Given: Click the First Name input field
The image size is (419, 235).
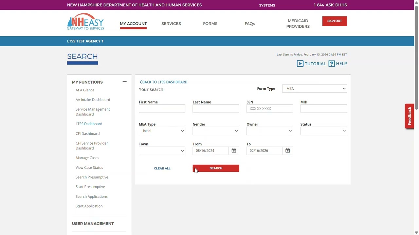Looking at the screenshot, I should 162,109.
